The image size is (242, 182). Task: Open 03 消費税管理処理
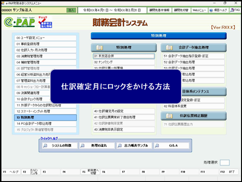coord(45,56)
